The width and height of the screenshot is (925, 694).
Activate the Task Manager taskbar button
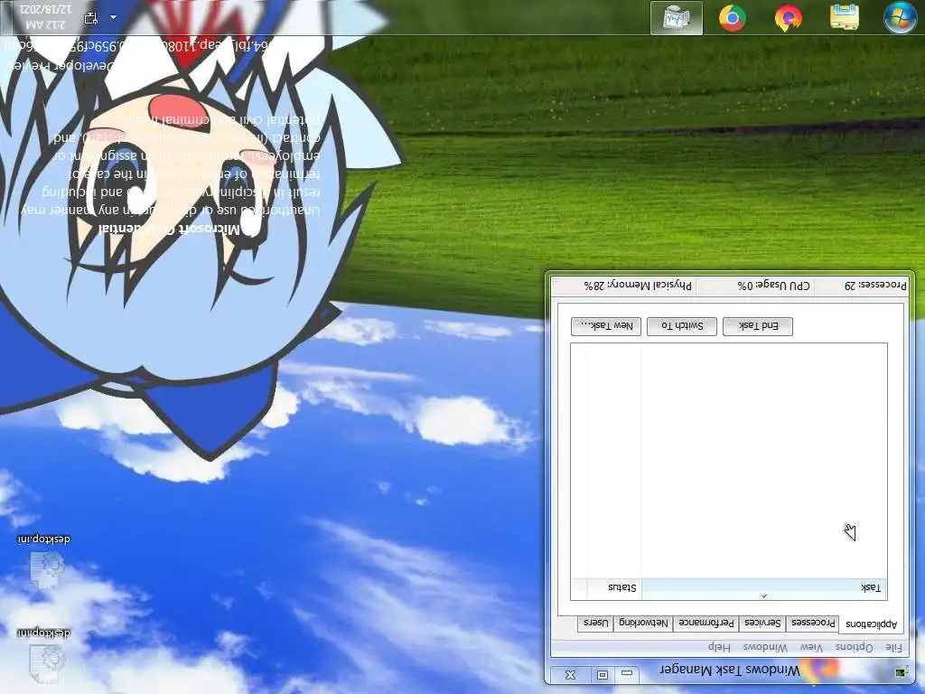point(676,17)
